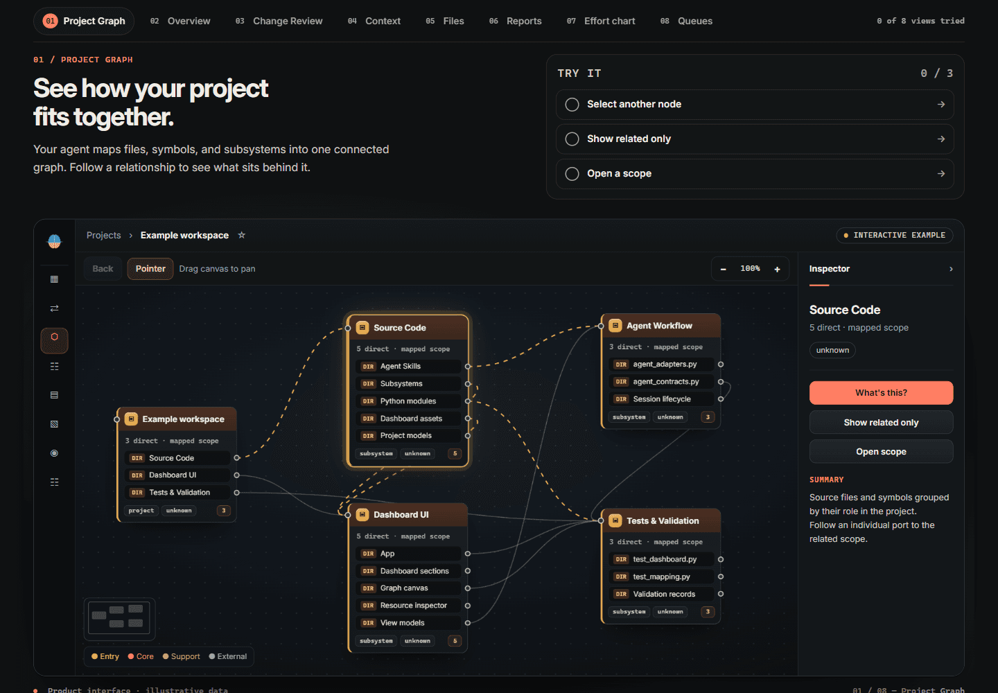Select the 'Python modules' row in Source Code

point(409,401)
